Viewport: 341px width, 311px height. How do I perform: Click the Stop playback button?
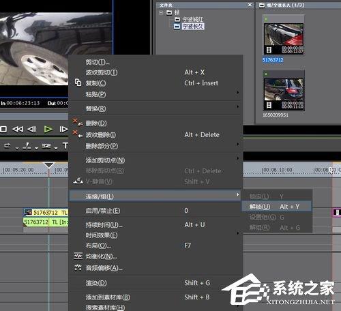tap(3, 130)
